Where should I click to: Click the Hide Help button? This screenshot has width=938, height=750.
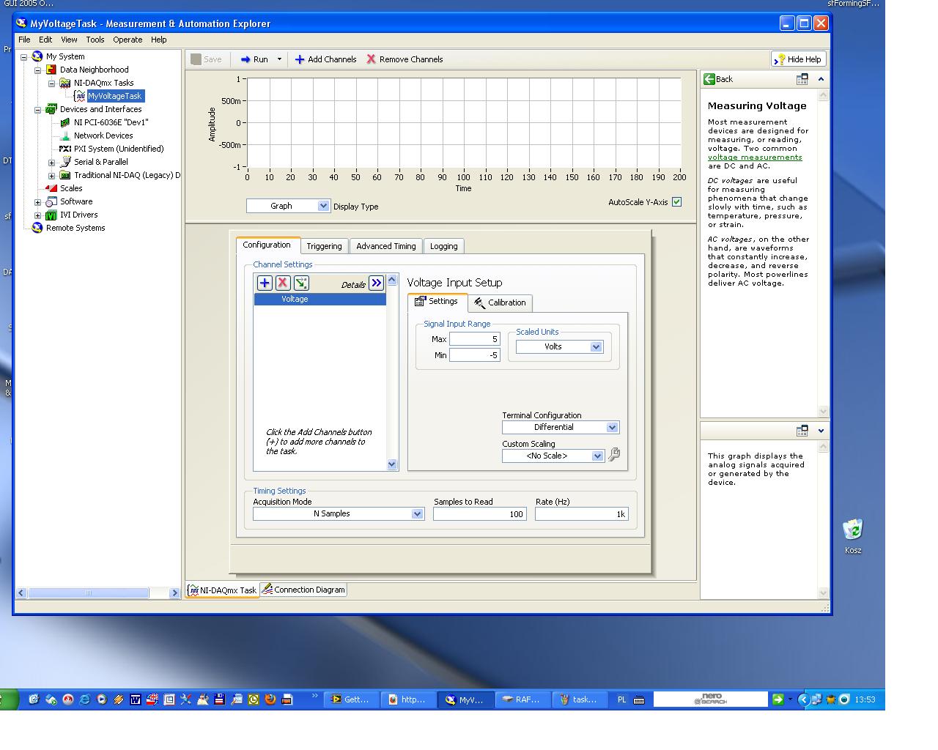798,59
